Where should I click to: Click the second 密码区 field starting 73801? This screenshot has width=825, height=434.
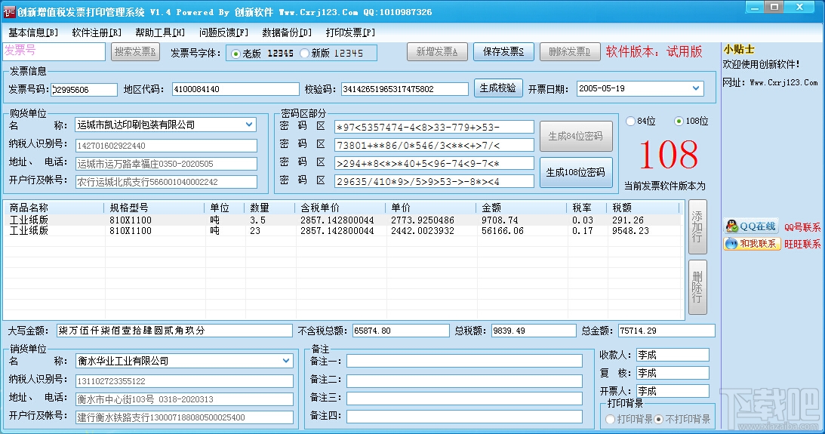[x=434, y=145]
